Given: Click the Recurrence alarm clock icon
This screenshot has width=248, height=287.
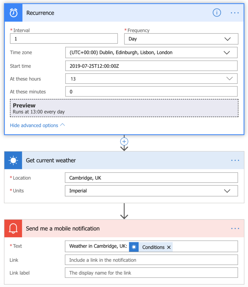Looking at the screenshot, I should 14,13.
